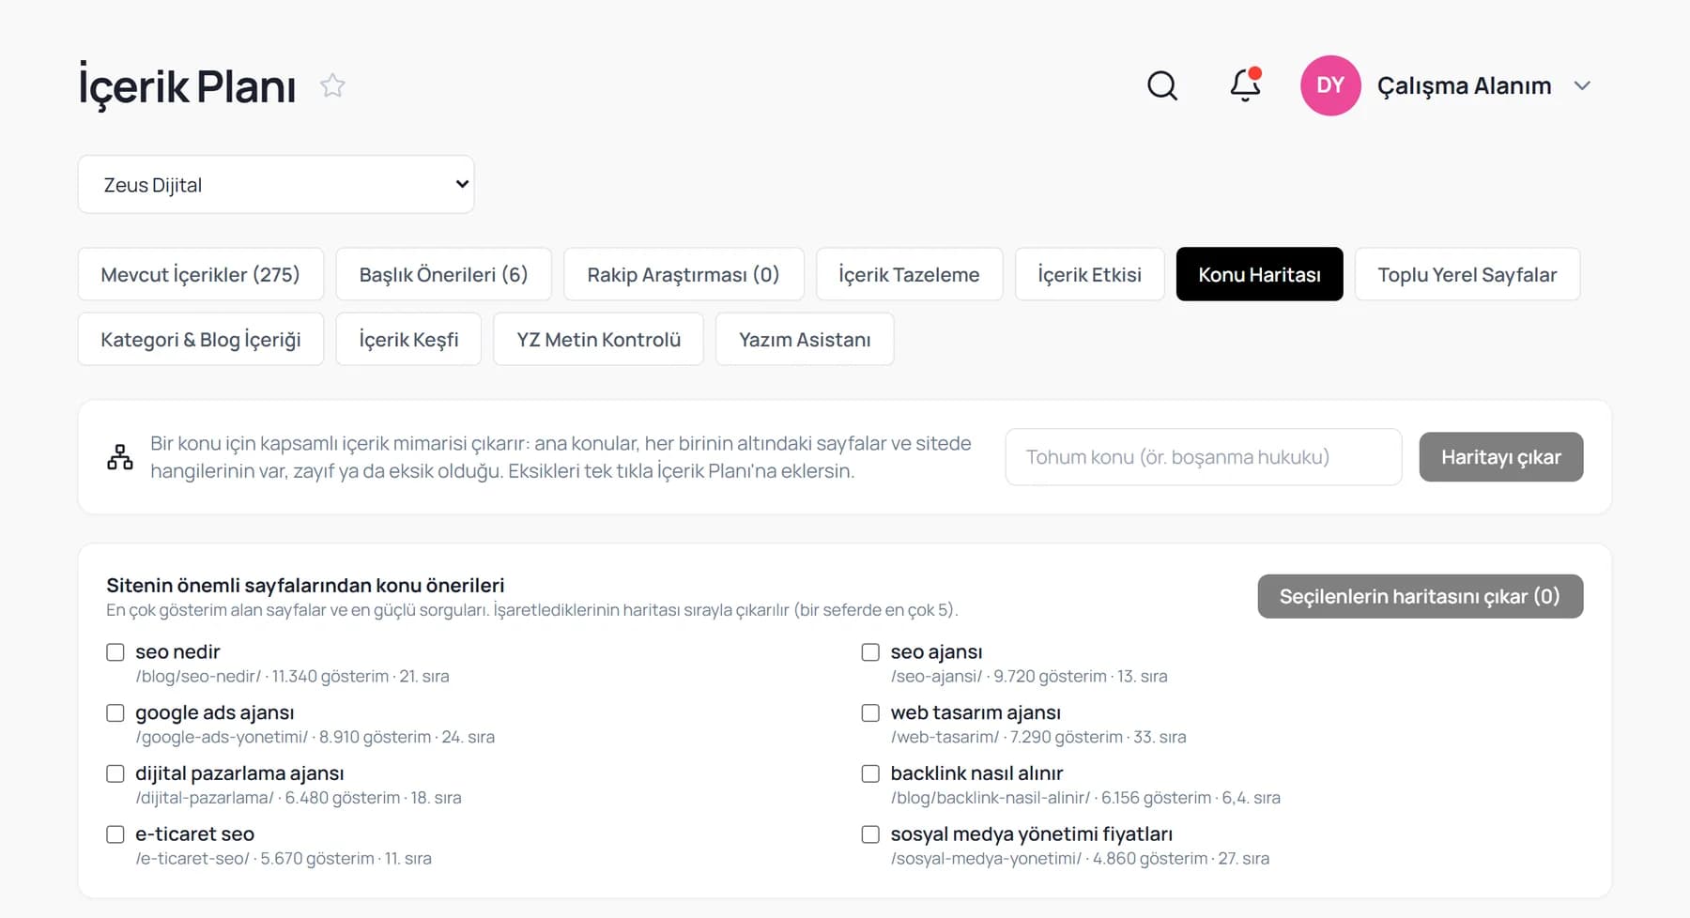This screenshot has height=918, width=1690.
Task: Focus the Tohum konu input field
Action: tap(1204, 457)
